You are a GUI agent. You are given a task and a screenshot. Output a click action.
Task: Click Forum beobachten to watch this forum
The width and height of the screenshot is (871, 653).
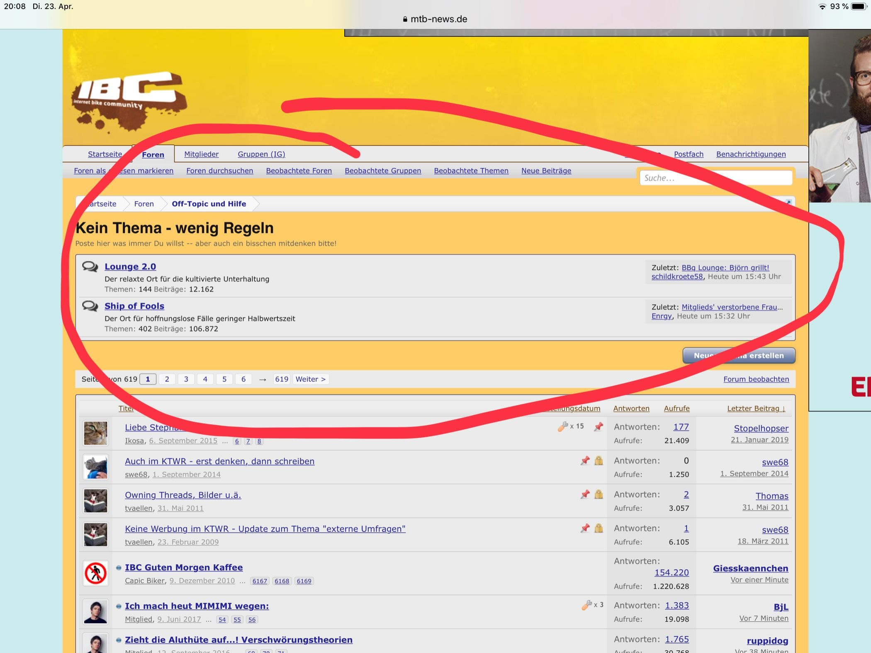pos(756,379)
